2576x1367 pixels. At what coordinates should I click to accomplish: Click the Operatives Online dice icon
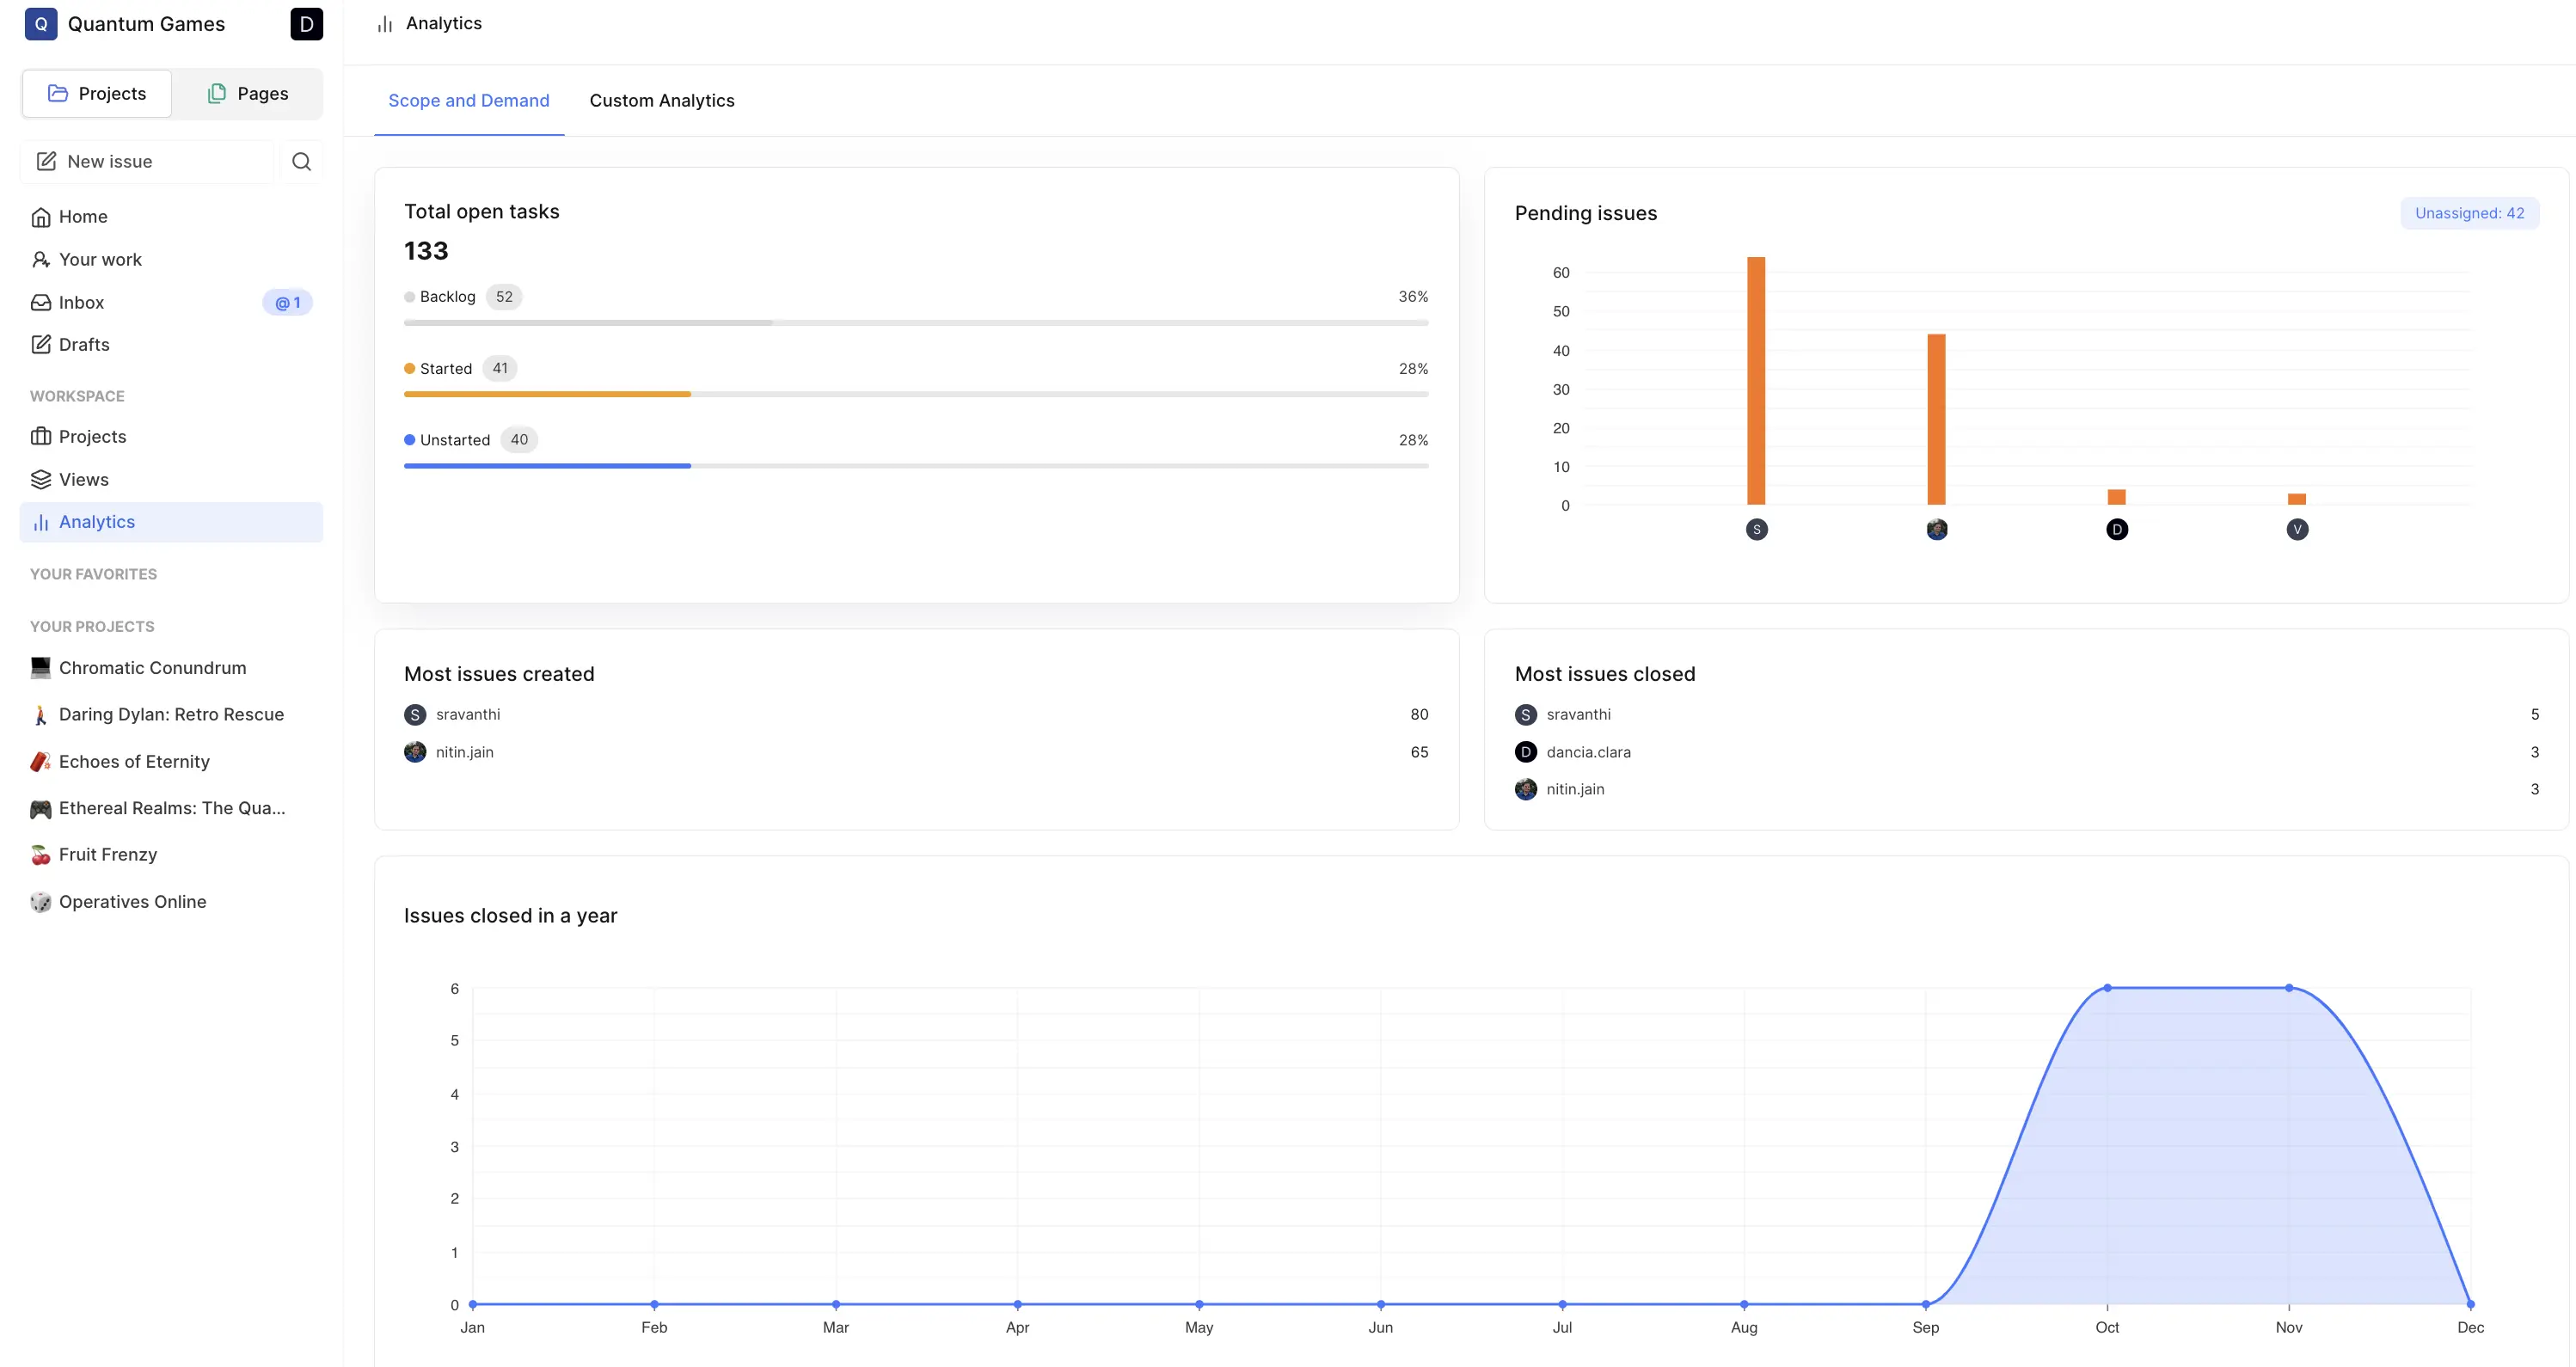coord(41,902)
